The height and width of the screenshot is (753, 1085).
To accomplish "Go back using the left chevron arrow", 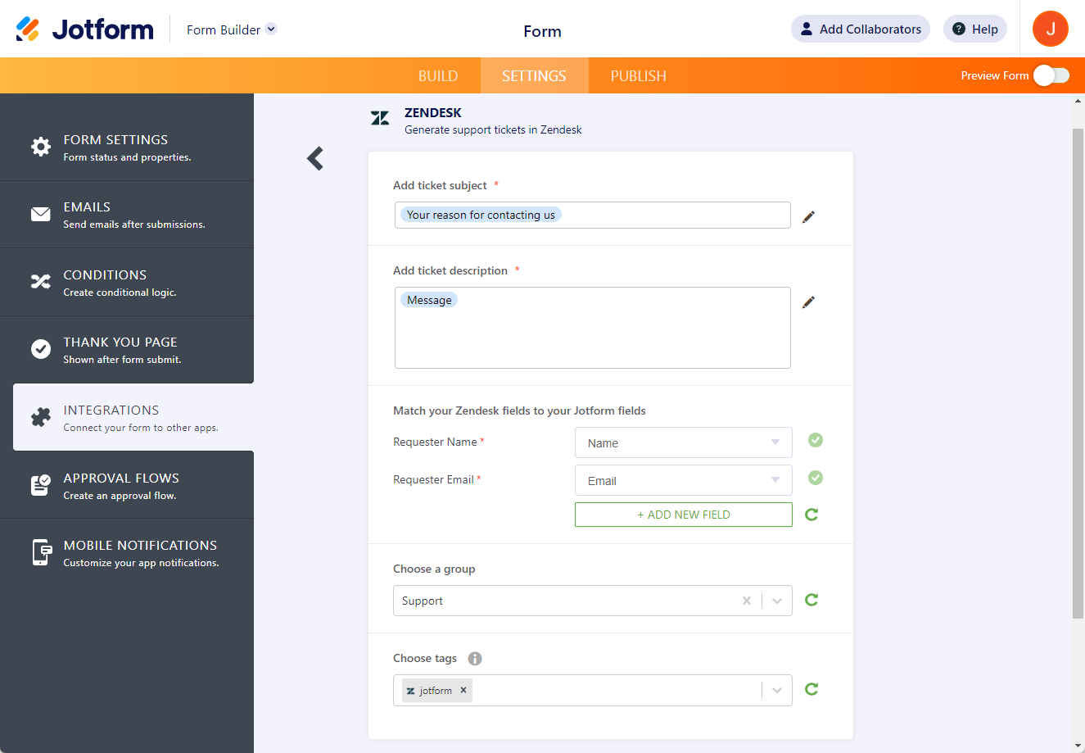I will 315,158.
